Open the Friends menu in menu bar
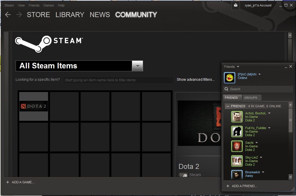The width and height of the screenshot is (296, 196). tap(34, 5)
